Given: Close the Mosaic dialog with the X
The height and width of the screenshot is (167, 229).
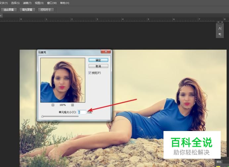Looking at the screenshot, I should tap(106, 52).
